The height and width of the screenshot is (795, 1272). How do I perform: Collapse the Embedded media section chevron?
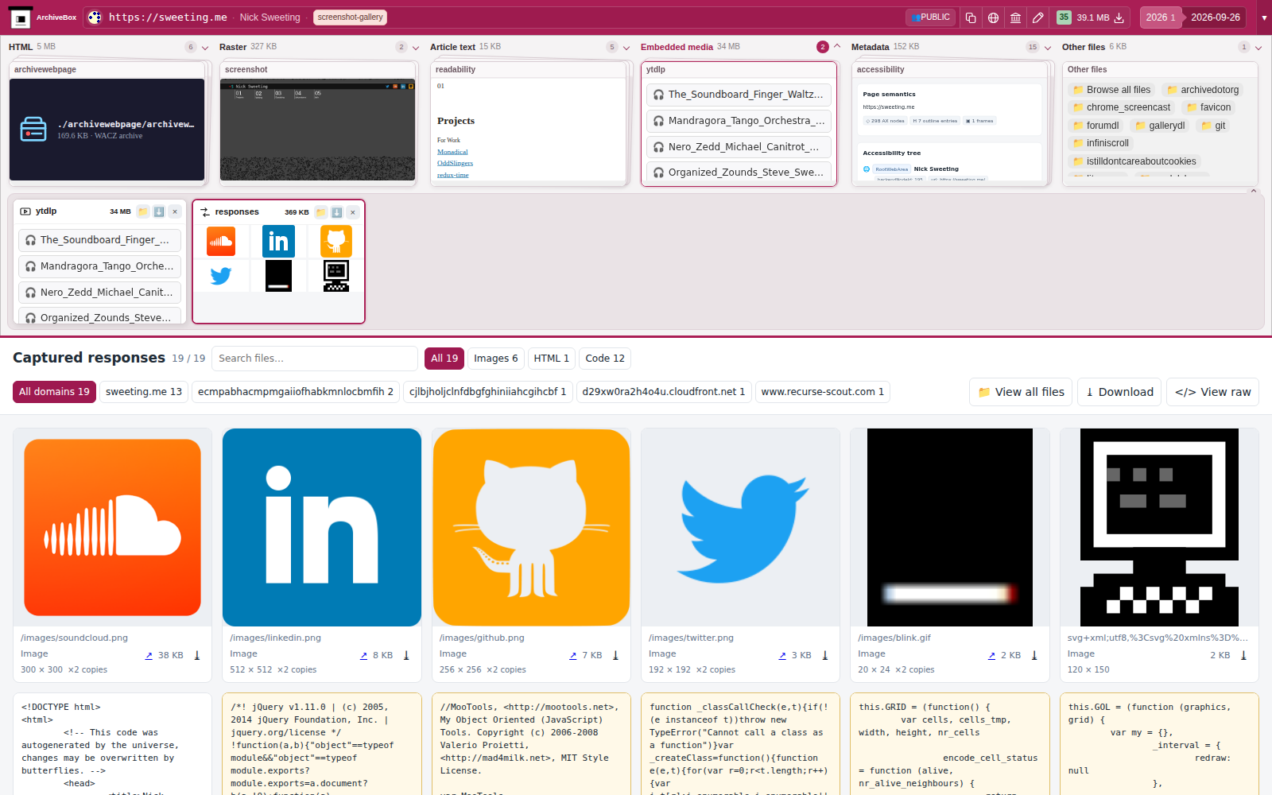pos(837,47)
